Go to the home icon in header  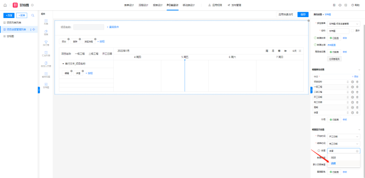pos(5,5)
